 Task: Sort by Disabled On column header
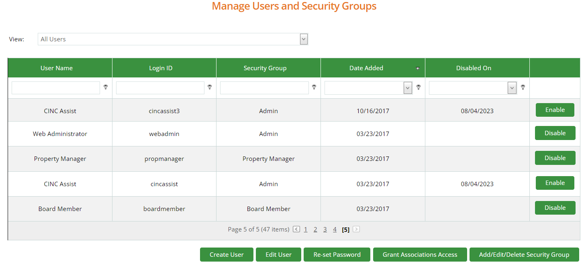coord(474,68)
